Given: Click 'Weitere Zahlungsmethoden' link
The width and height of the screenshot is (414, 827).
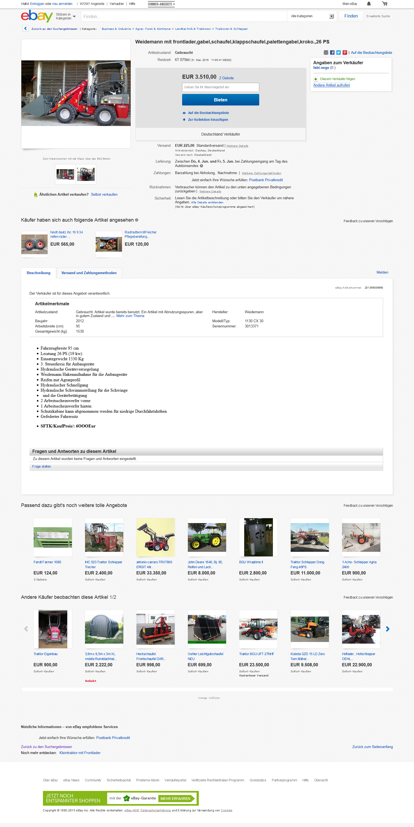Looking at the screenshot, I should [x=261, y=173].
